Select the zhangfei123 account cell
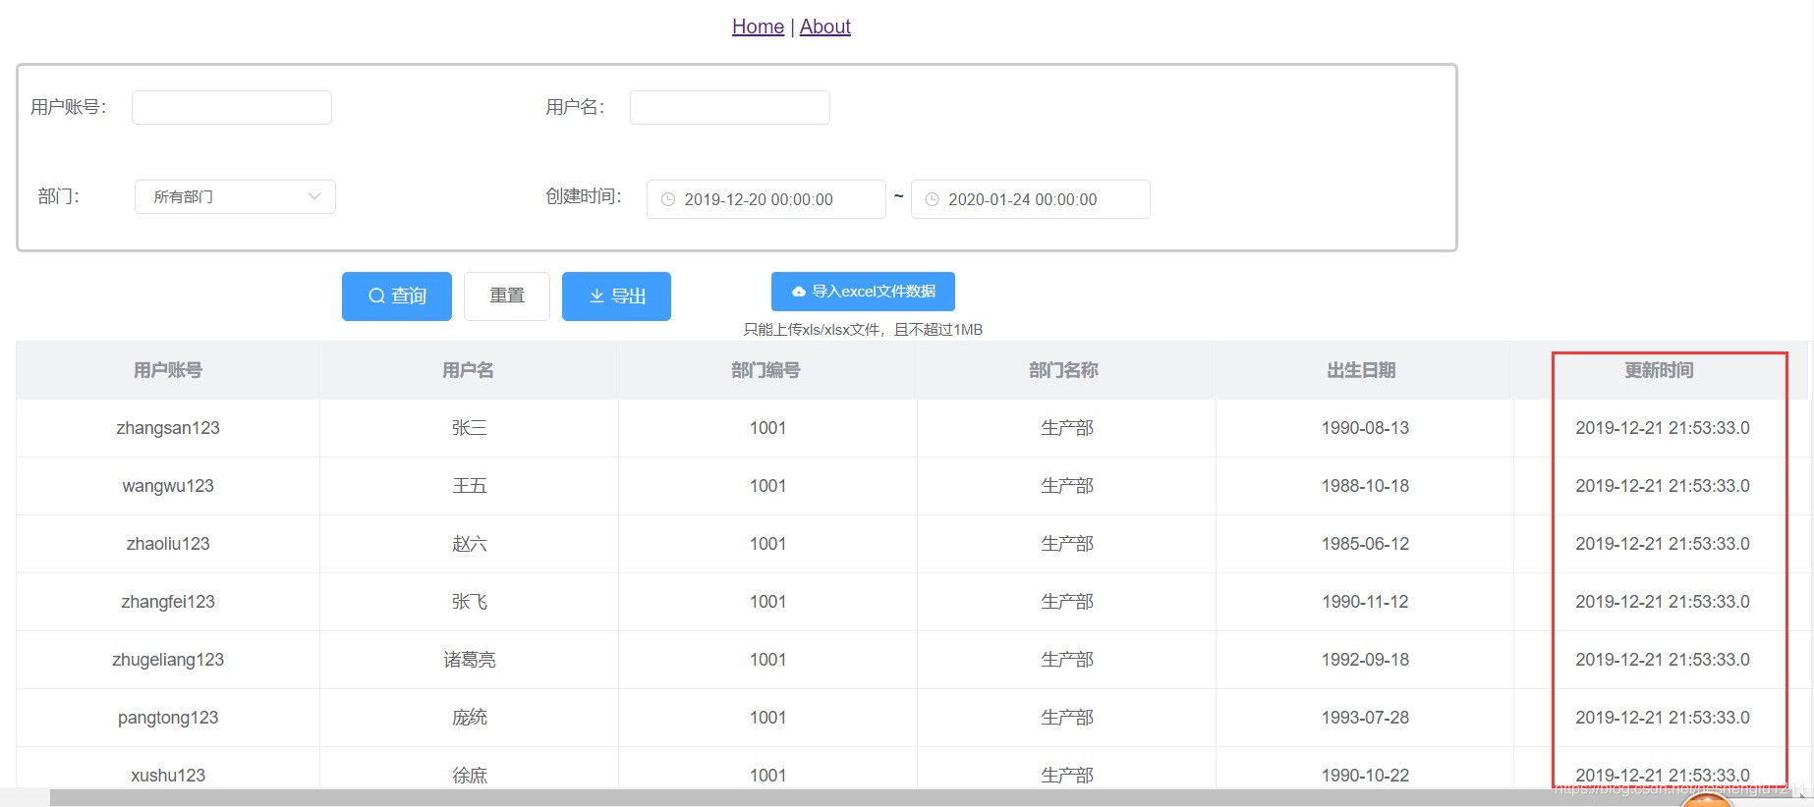Screen dimensions: 1814x807 tap(168, 602)
